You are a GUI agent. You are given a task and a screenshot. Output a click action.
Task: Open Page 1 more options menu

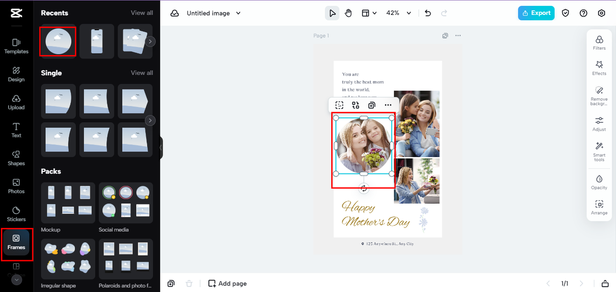pyautogui.click(x=458, y=36)
